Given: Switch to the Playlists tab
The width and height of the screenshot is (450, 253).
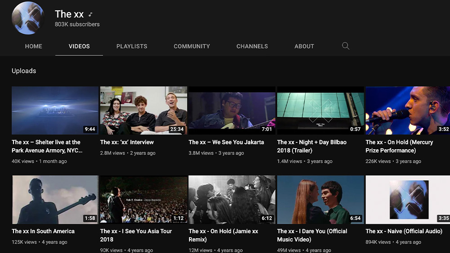Looking at the screenshot, I should tap(132, 46).
